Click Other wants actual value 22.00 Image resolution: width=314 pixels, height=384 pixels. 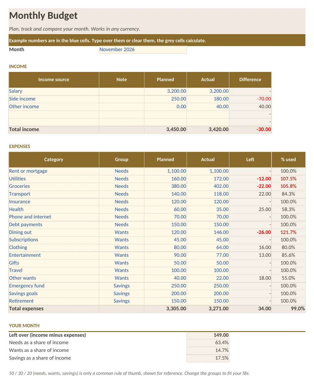(x=208, y=278)
